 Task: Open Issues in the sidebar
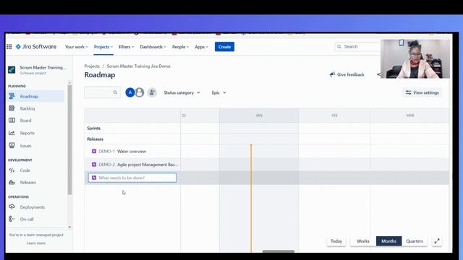click(26, 146)
